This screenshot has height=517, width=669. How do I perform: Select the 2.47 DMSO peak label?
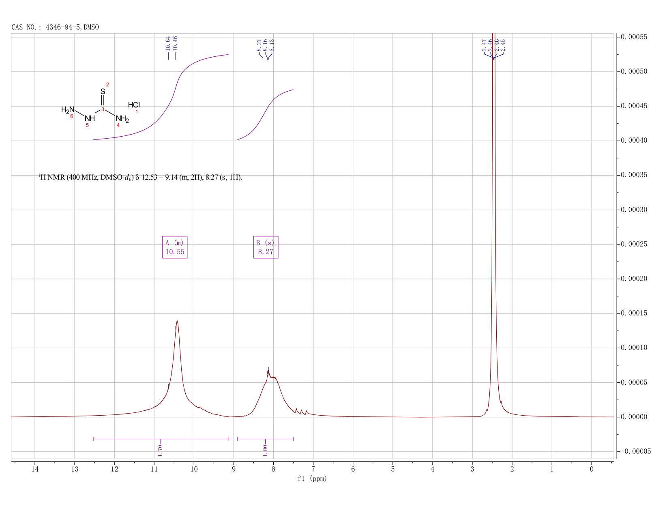click(x=484, y=45)
